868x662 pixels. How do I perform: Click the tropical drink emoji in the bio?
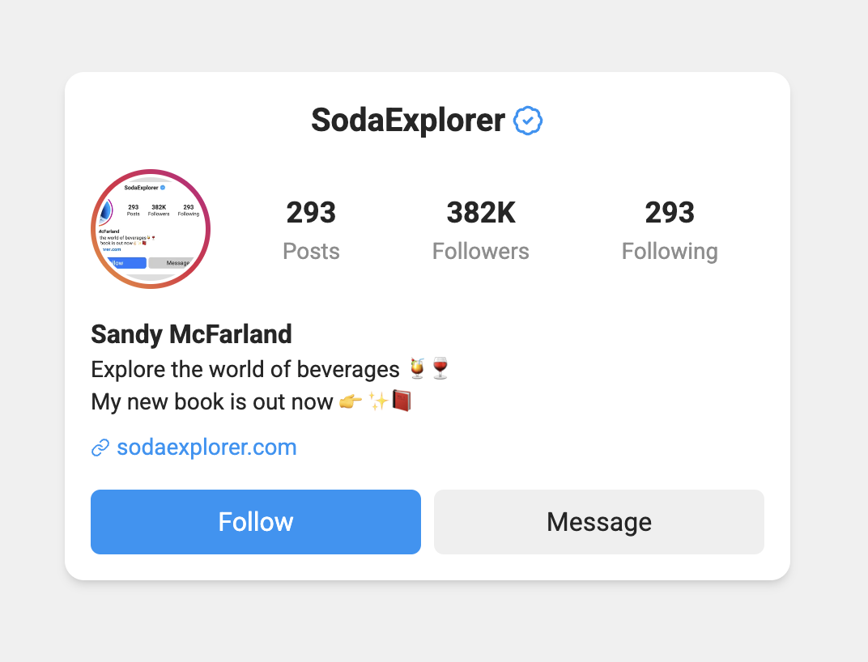click(416, 368)
